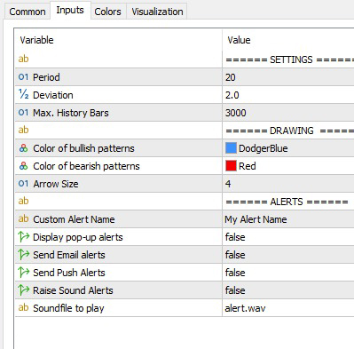Image resolution: width=354 pixels, height=349 pixels.
Task: Click the boolean icon beside Send Email alerts
Action: coord(24,255)
